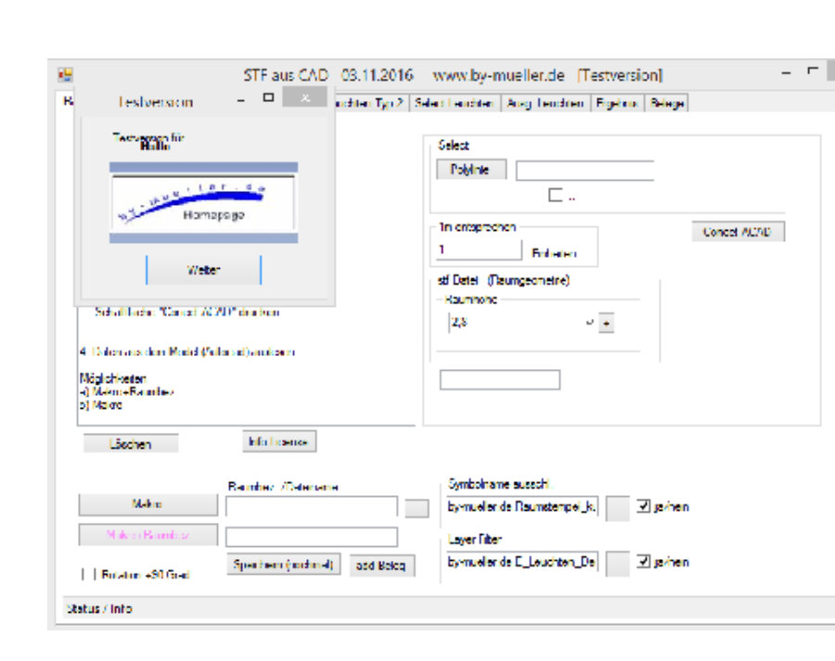835x661 pixels.
Task: Click the Speichern button
Action: click(283, 565)
